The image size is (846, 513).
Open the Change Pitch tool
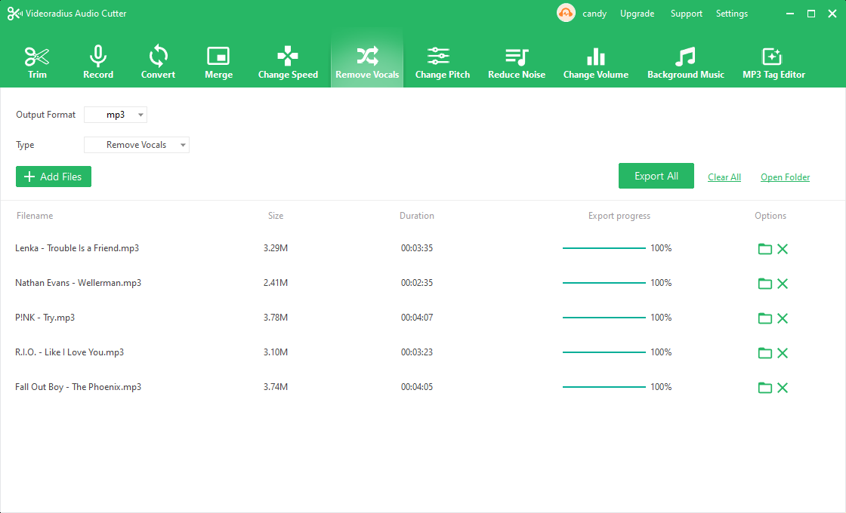coord(443,63)
